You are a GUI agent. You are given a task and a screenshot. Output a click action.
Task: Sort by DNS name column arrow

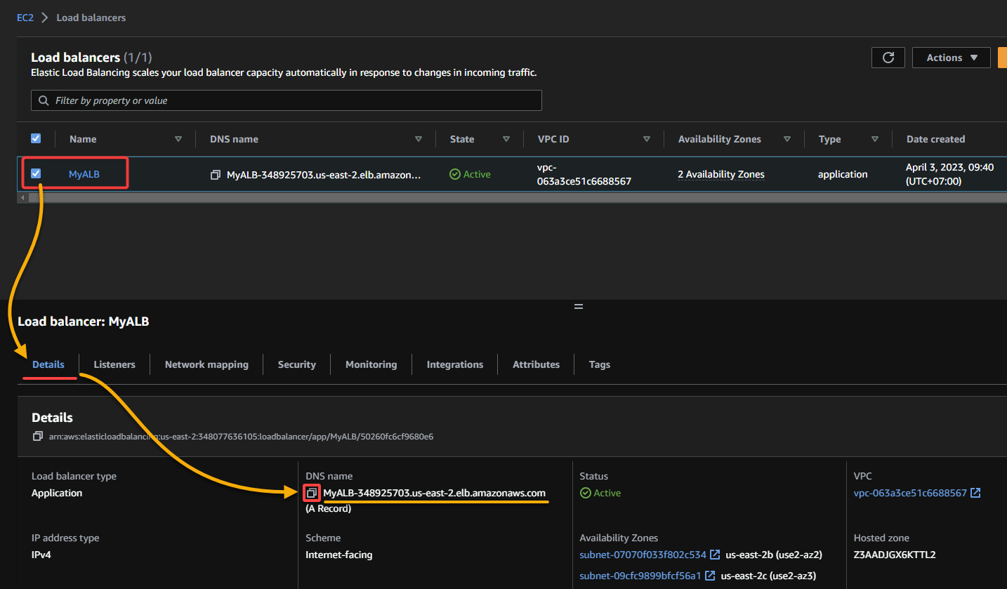(x=419, y=139)
